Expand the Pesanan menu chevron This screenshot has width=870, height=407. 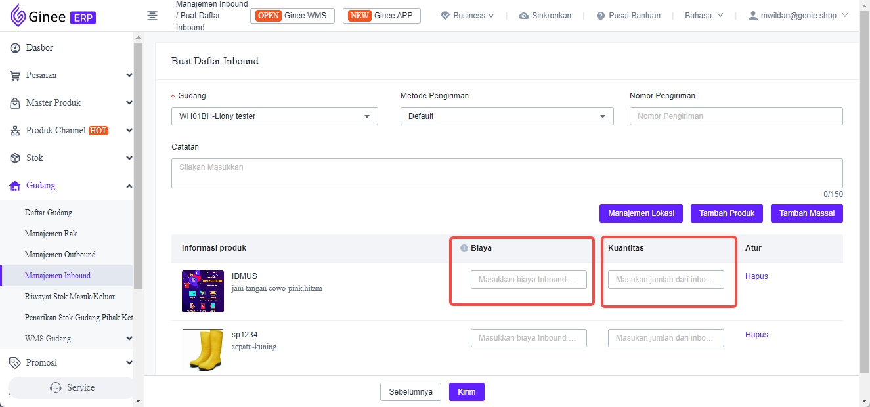129,75
